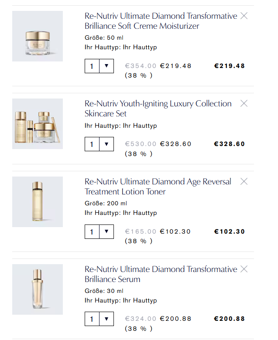This screenshot has height=340, width=278.
Task: Click the Transformative Brilliance Serum bottle image
Action: pos(38,289)
